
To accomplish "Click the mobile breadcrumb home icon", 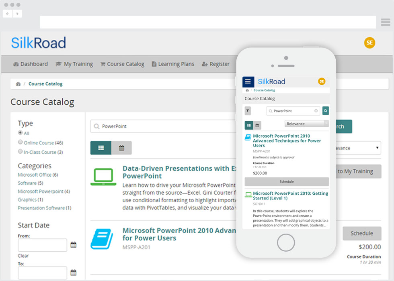I will pos(247,90).
